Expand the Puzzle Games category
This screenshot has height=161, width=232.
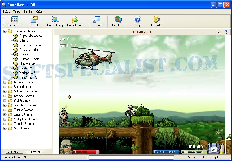coord(5,110)
